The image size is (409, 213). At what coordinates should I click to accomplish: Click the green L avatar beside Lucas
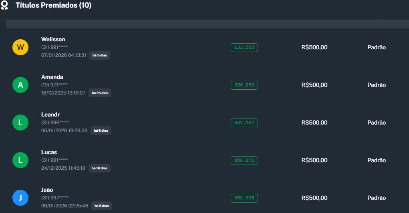[20, 160]
